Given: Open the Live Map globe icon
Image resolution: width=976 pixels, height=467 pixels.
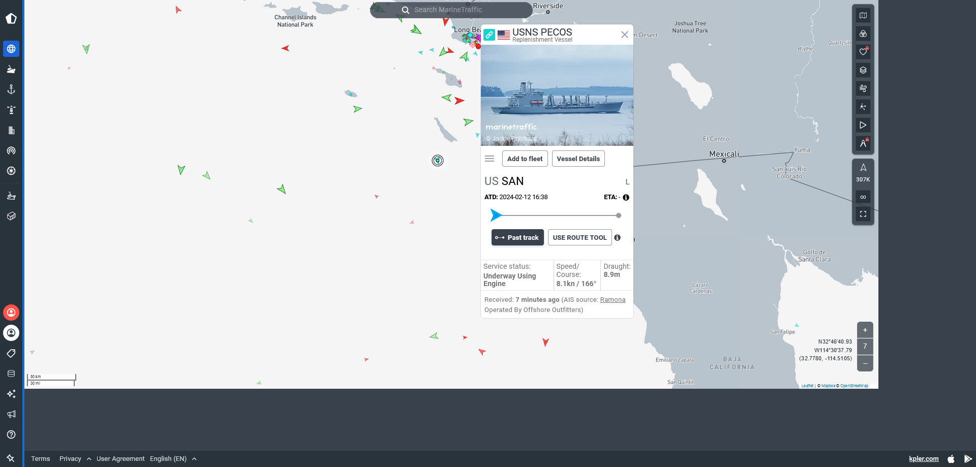Looking at the screenshot, I should click(11, 49).
